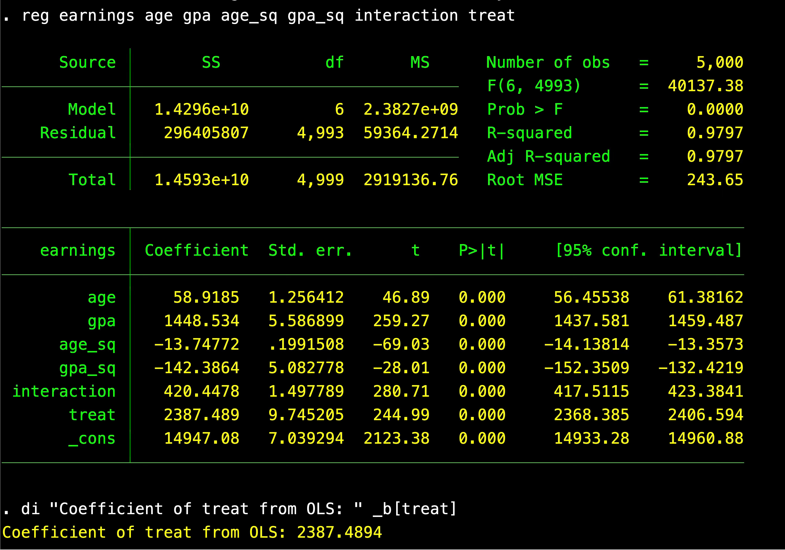
Task: Select the Source header in ANOVA table
Action: point(88,63)
